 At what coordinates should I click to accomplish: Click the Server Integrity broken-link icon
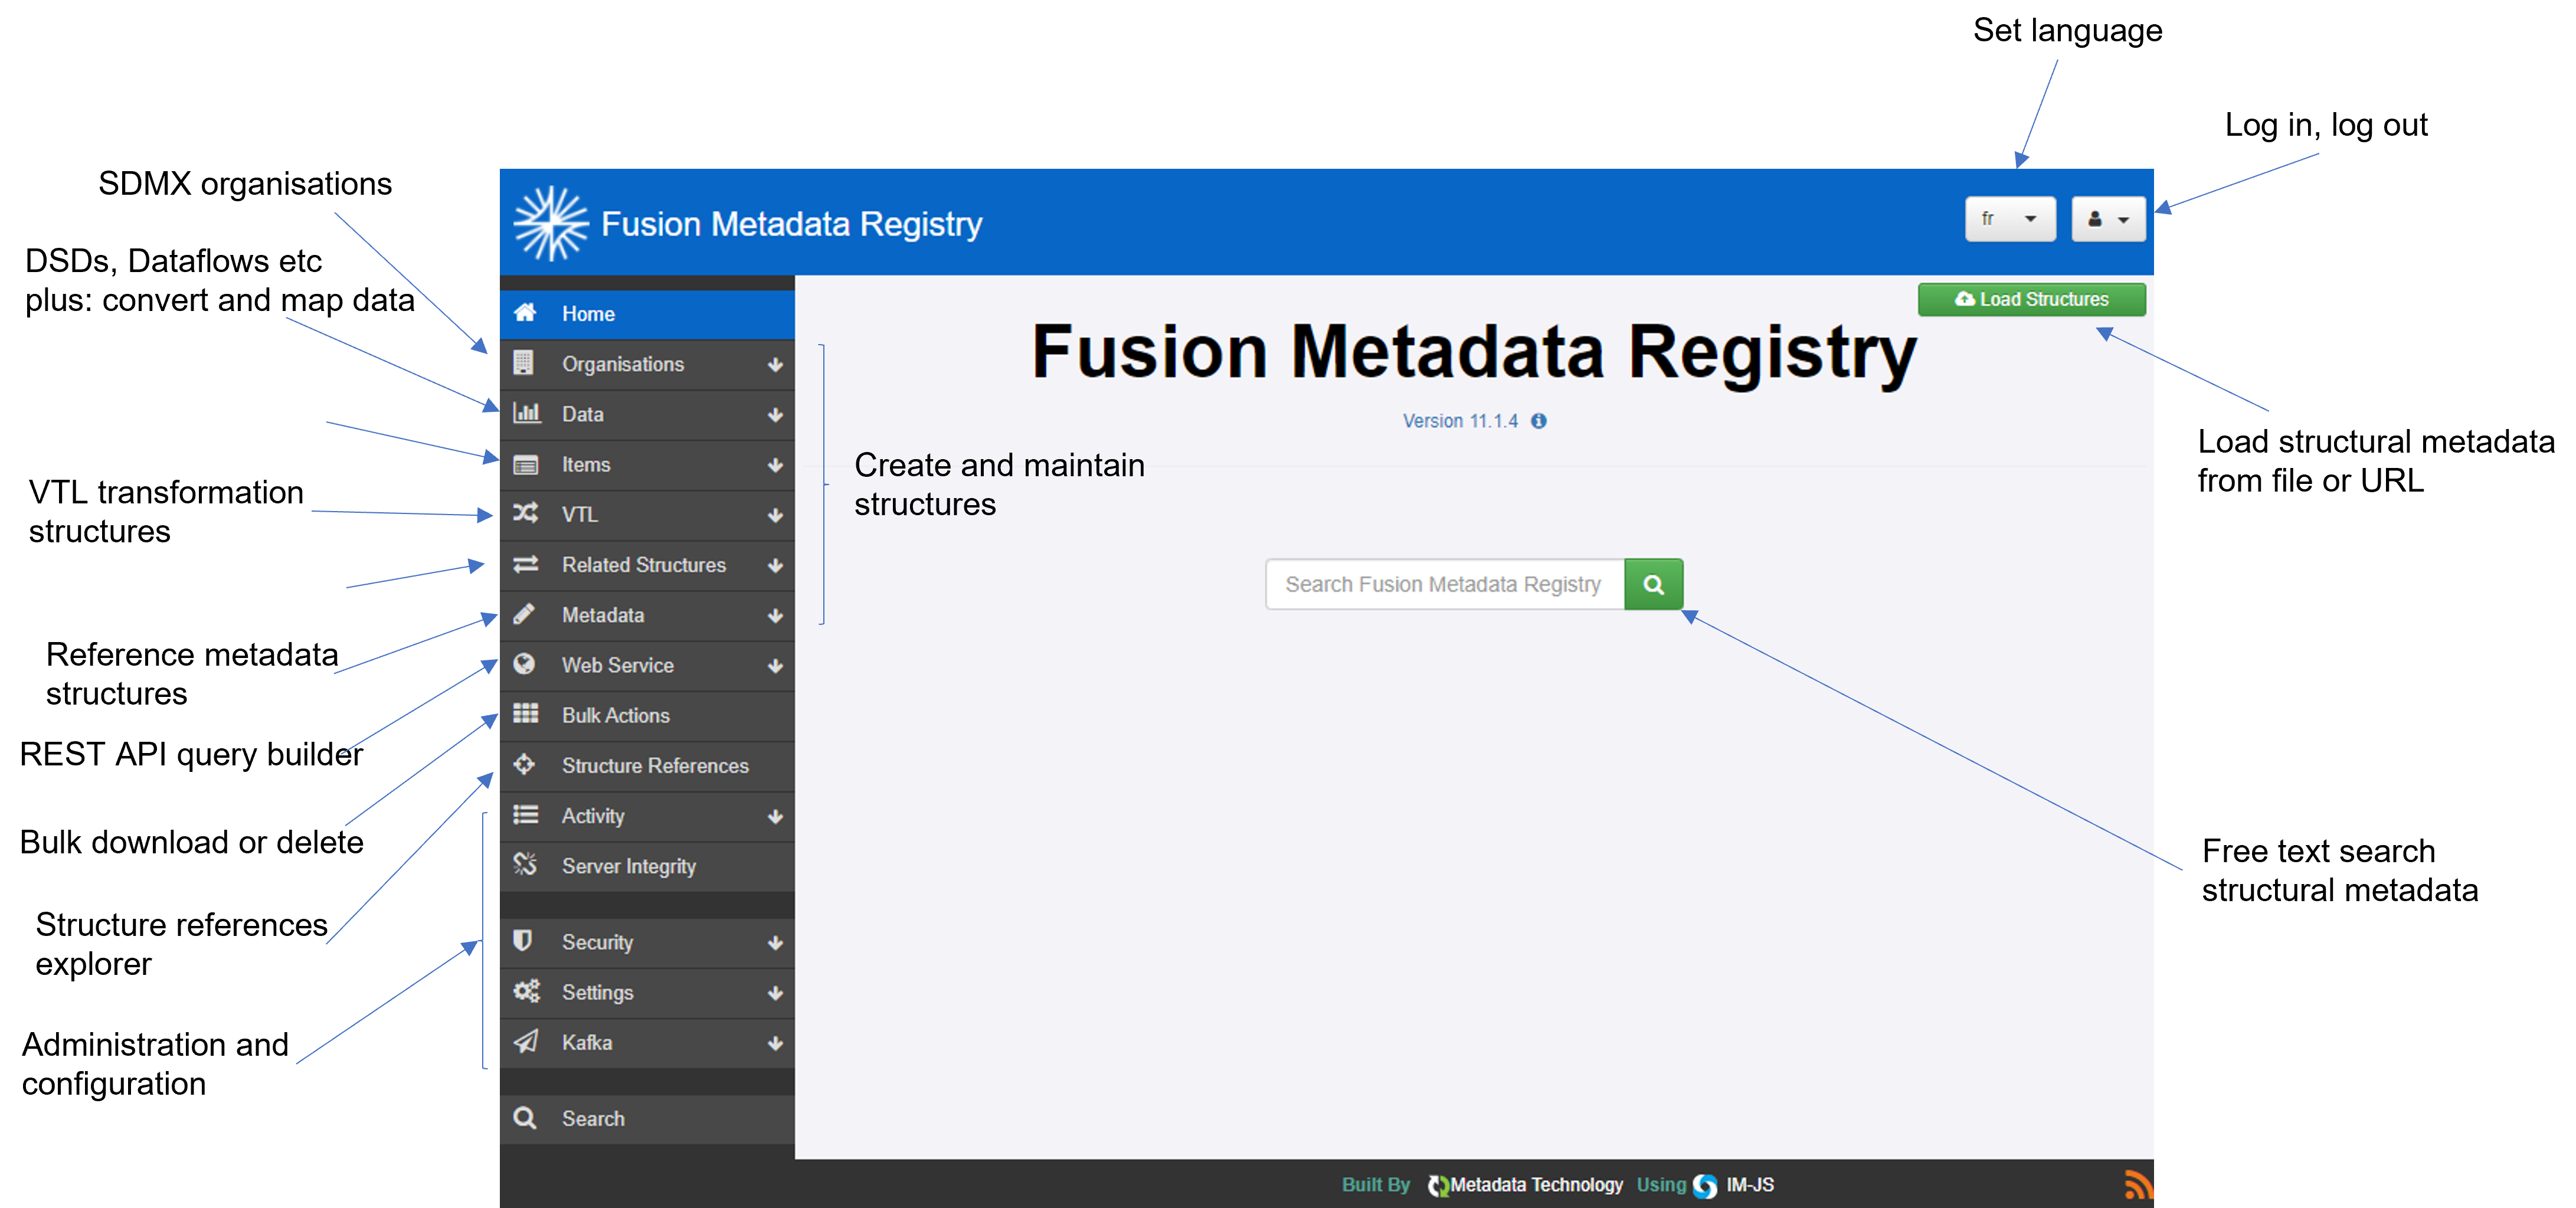point(525,865)
